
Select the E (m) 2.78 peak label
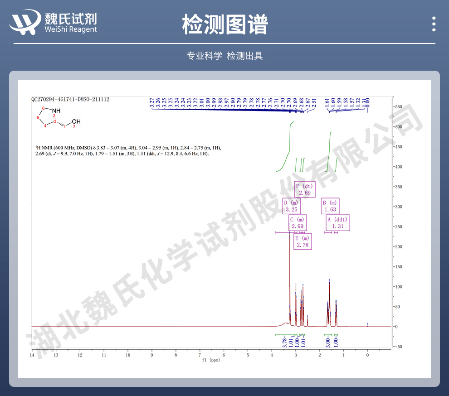302,241
